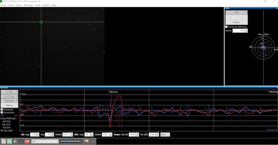Open the Fichier menu
The image size is (278, 145).
point(3,5)
